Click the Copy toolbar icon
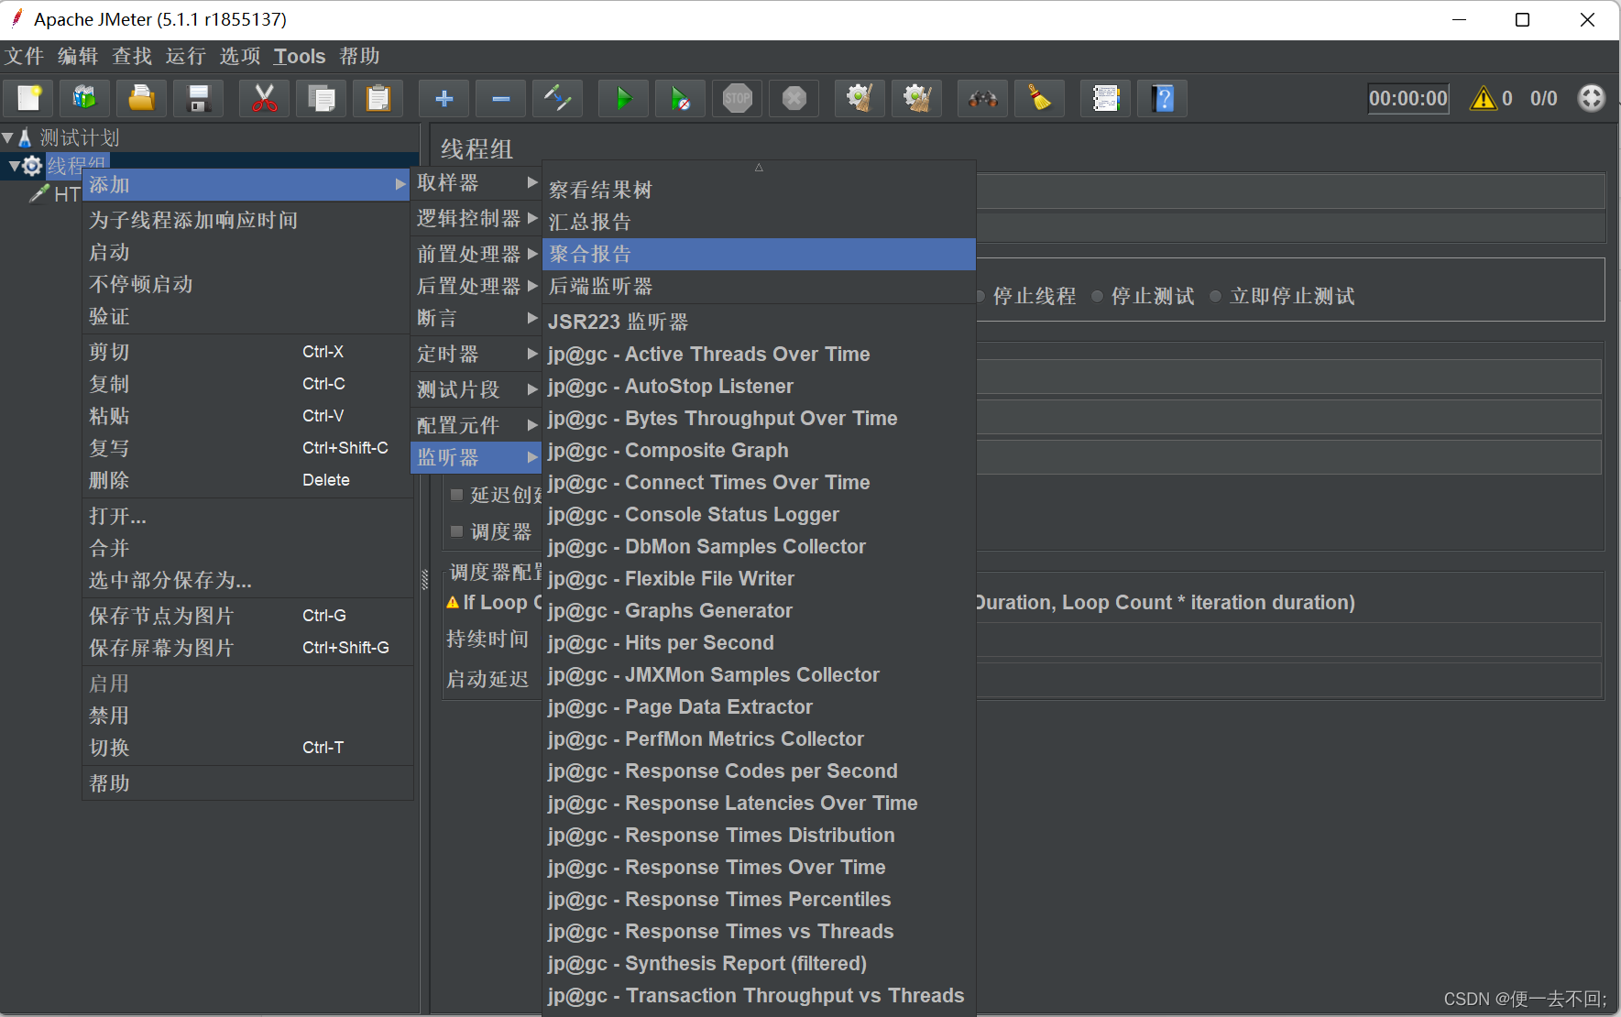Viewport: 1621px width, 1017px height. pyautogui.click(x=321, y=98)
